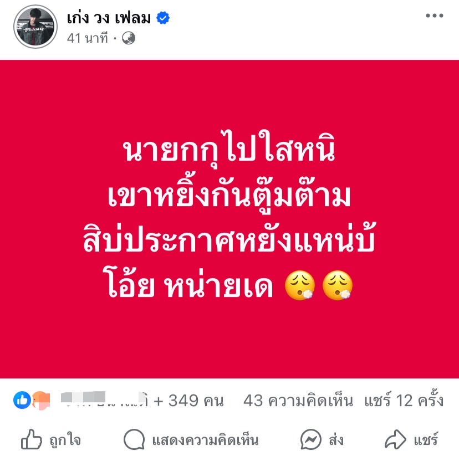The width and height of the screenshot is (459, 451).
Task: Open the 43 ความคิดเห็น comments count
Action: (298, 401)
